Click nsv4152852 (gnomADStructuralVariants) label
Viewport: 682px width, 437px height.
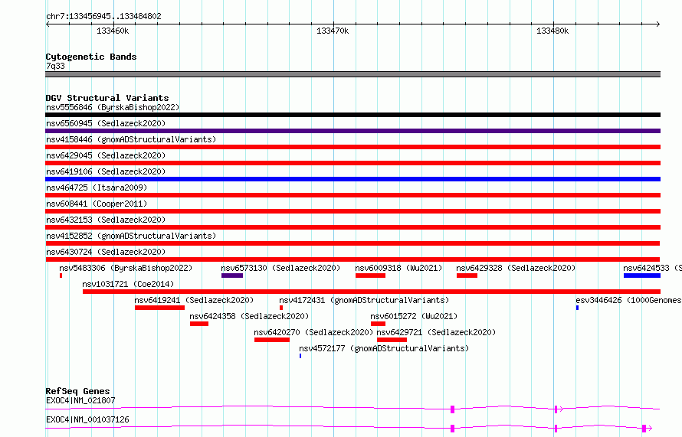131,236
